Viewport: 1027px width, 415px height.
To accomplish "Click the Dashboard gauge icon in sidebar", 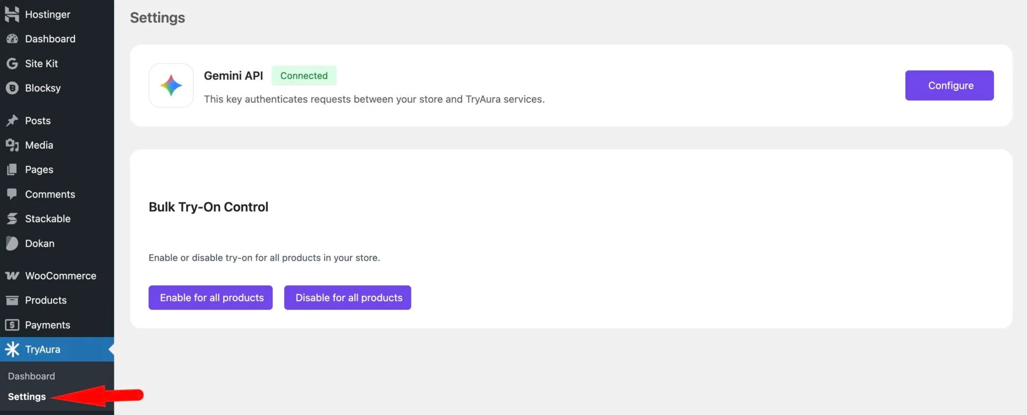I will pos(12,39).
